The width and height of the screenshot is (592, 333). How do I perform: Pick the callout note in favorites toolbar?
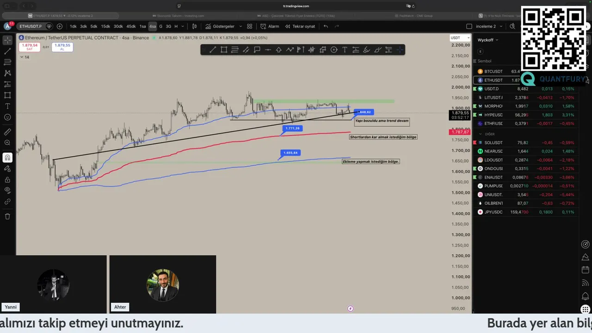[257, 50]
